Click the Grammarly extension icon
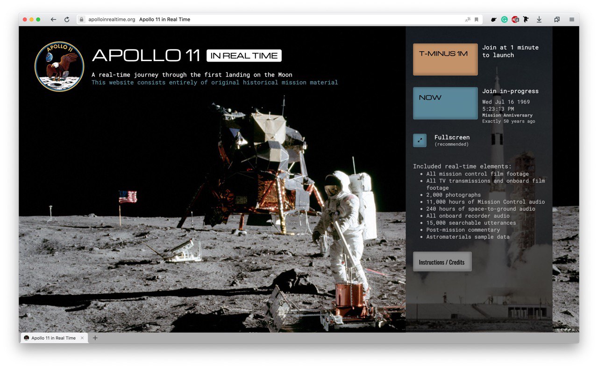 pos(505,20)
